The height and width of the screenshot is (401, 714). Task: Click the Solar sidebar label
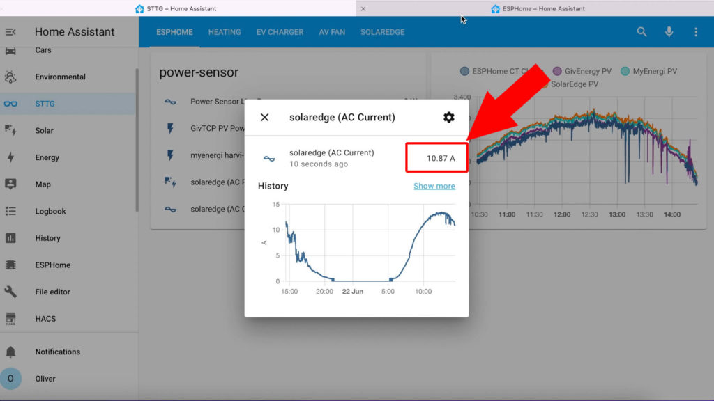44,130
